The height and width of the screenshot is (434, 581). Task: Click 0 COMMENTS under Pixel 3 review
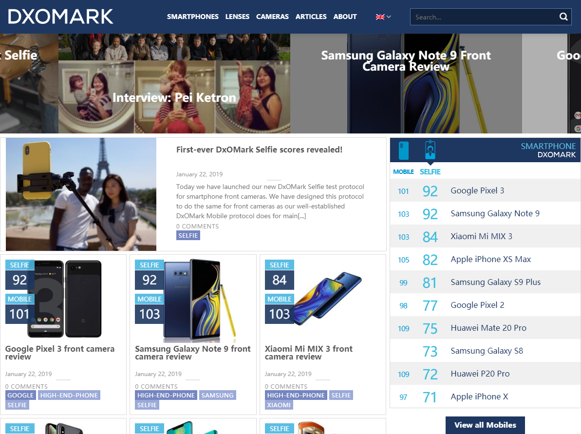[26, 387]
